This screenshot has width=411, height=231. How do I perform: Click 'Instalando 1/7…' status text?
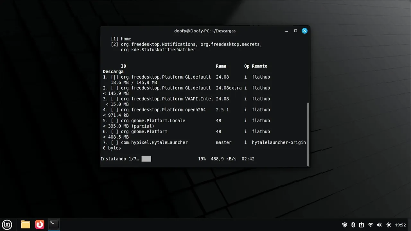coord(120,159)
